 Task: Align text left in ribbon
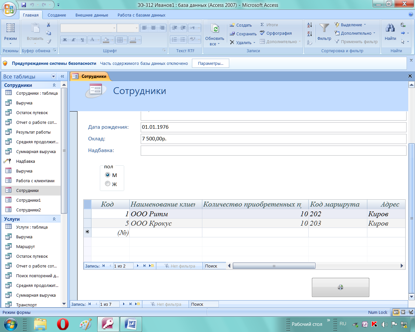pyautogui.click(x=145, y=28)
